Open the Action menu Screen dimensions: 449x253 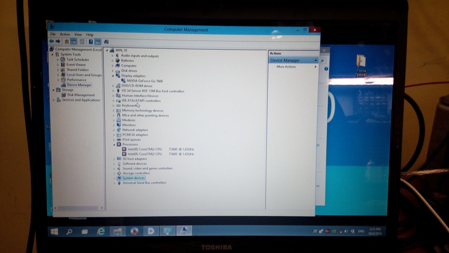[x=65, y=35]
